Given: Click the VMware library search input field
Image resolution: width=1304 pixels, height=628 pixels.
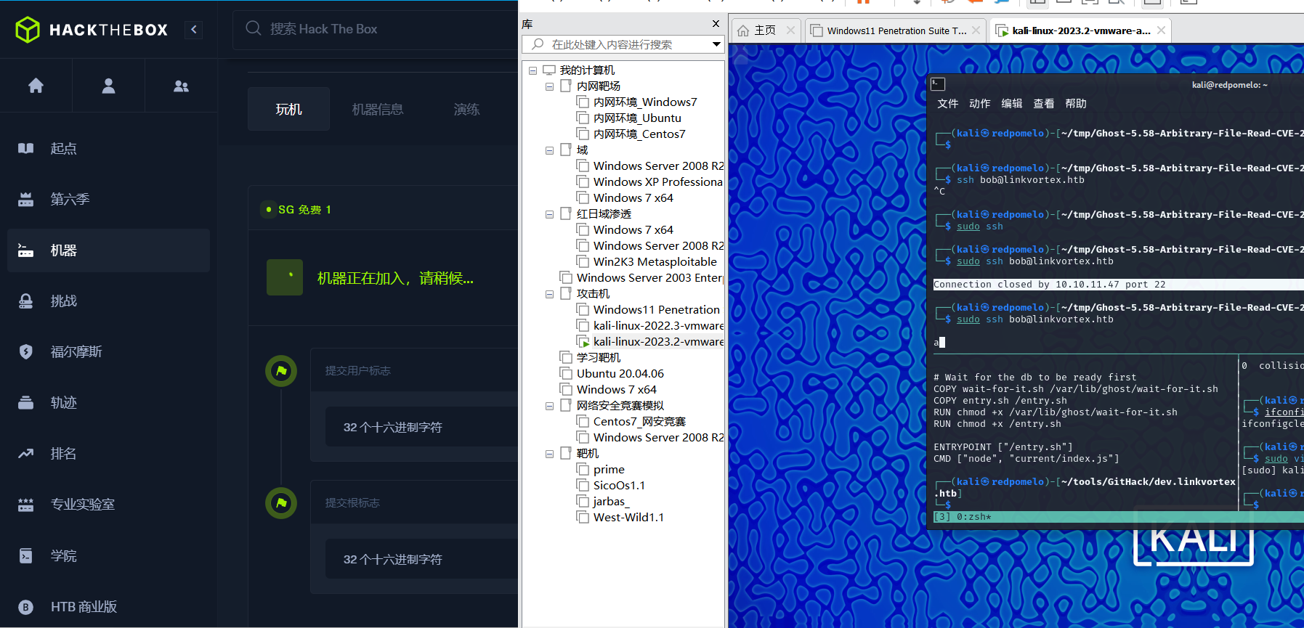Looking at the screenshot, I should point(625,44).
